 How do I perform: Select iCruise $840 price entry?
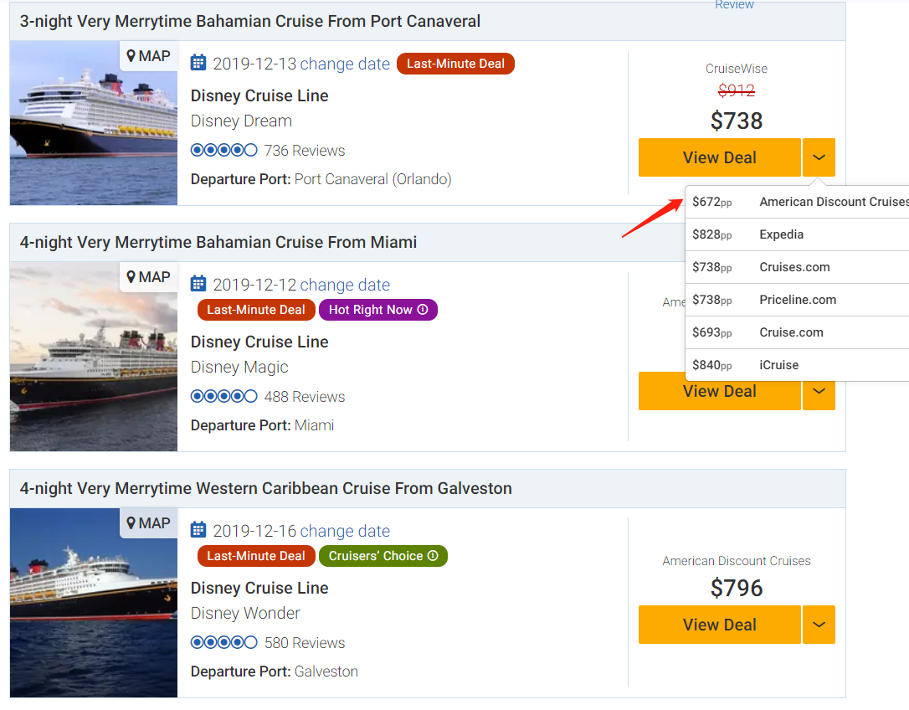pyautogui.click(x=797, y=365)
